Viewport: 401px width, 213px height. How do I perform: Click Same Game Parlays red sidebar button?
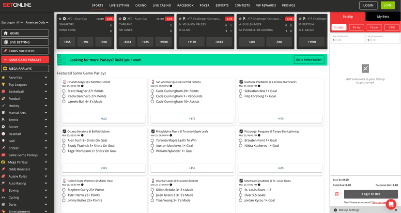pos(25,60)
